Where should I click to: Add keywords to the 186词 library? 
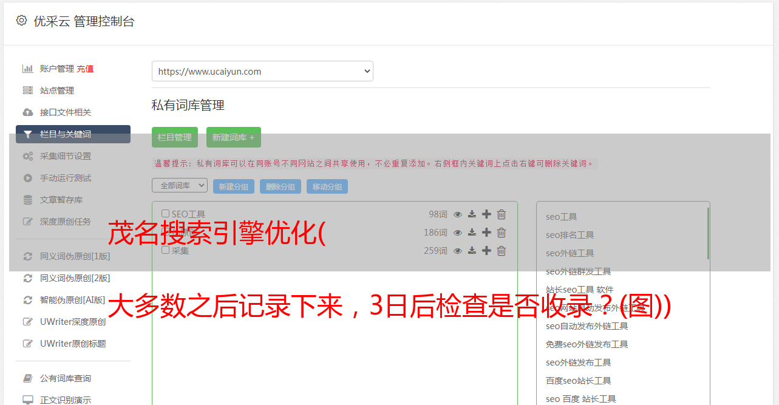[x=486, y=233]
